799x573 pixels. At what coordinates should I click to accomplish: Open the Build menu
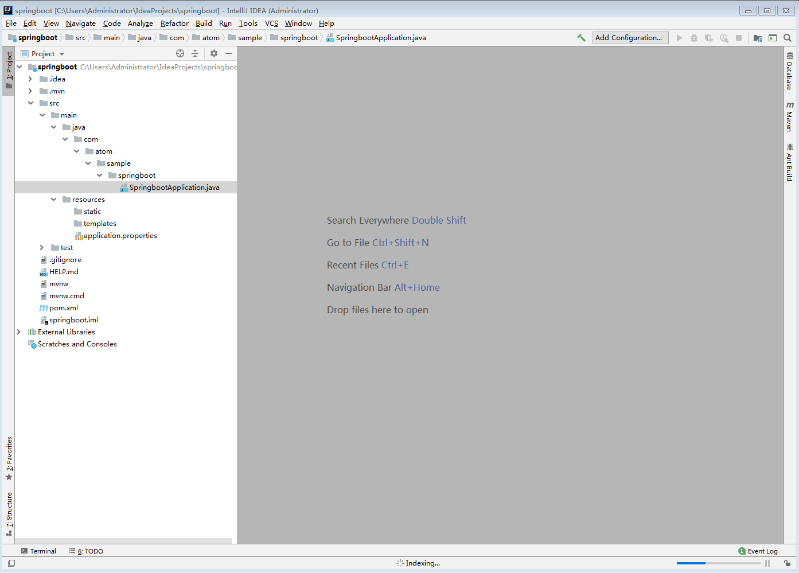(x=204, y=24)
